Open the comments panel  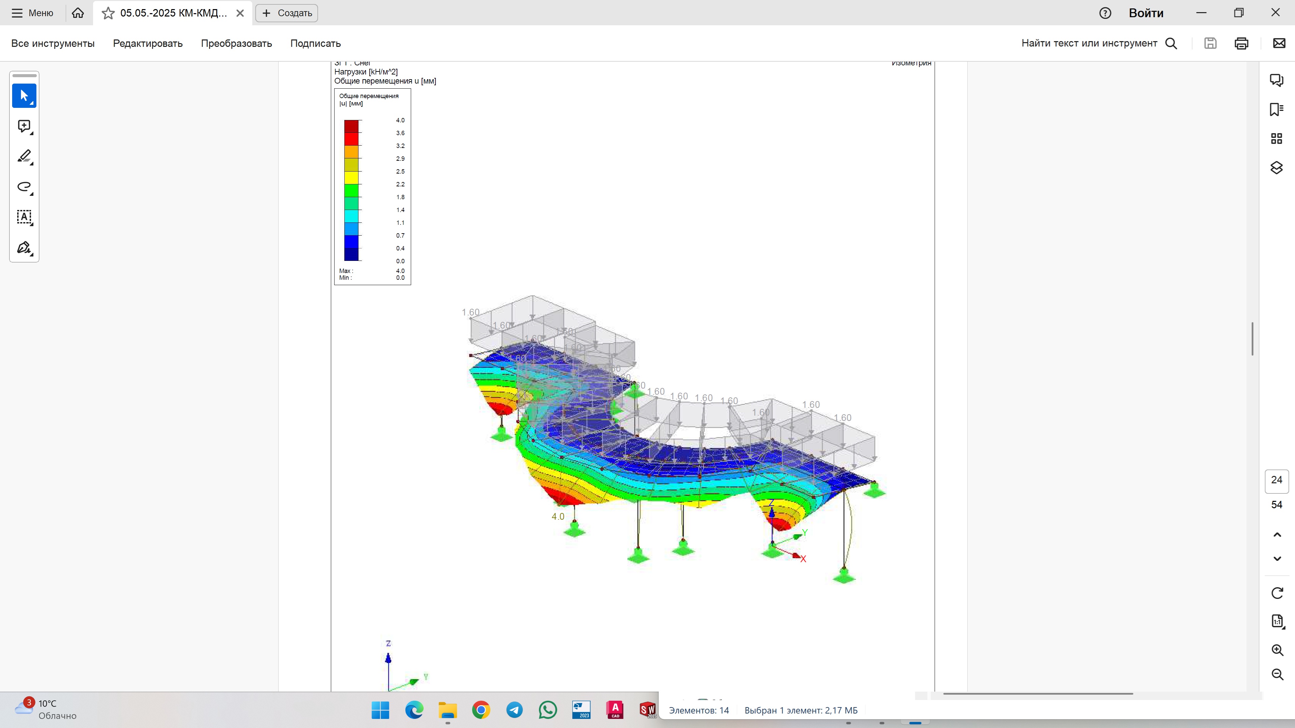[1276, 80]
